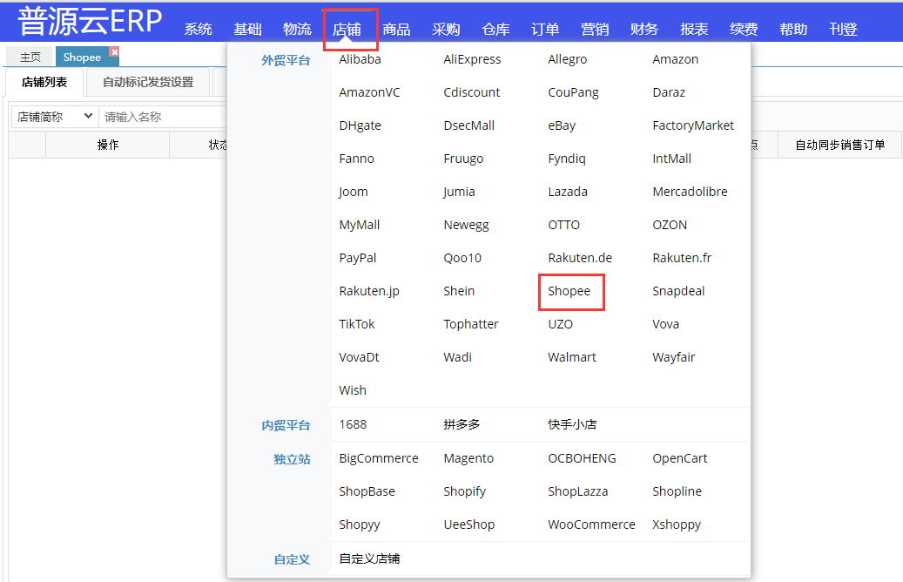Click the 操作 column header
The height and width of the screenshot is (582, 903).
pos(108,145)
